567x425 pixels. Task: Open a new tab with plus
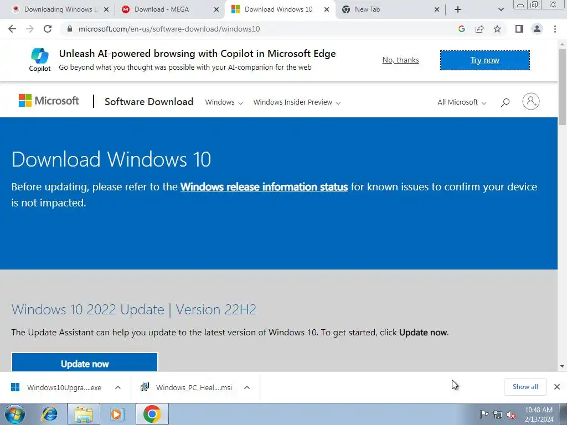click(458, 9)
